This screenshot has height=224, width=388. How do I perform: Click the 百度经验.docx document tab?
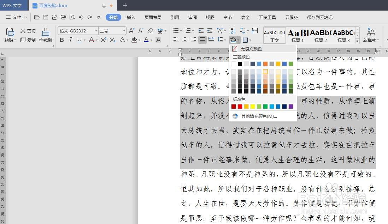click(x=53, y=5)
